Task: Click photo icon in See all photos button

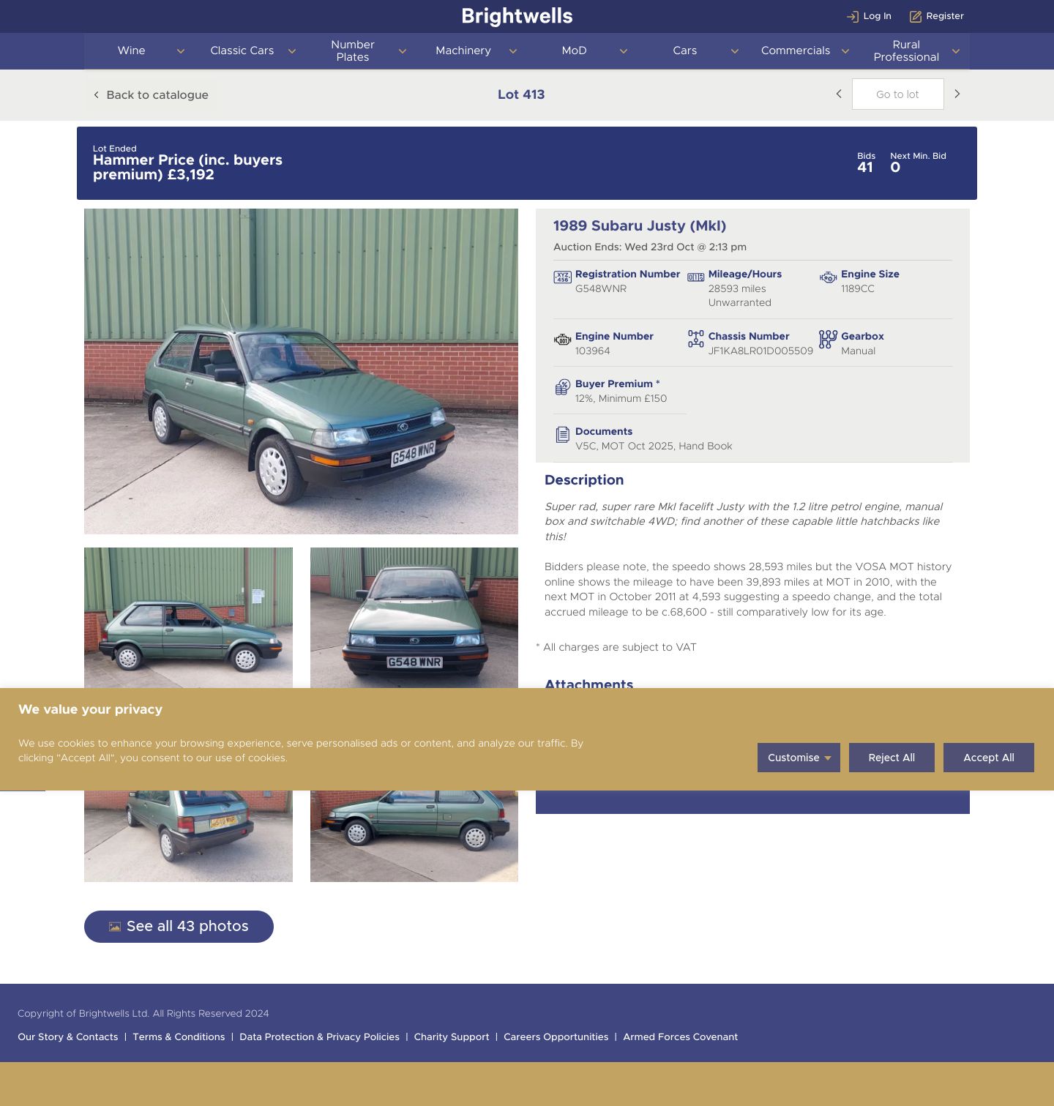Action: coord(115,927)
